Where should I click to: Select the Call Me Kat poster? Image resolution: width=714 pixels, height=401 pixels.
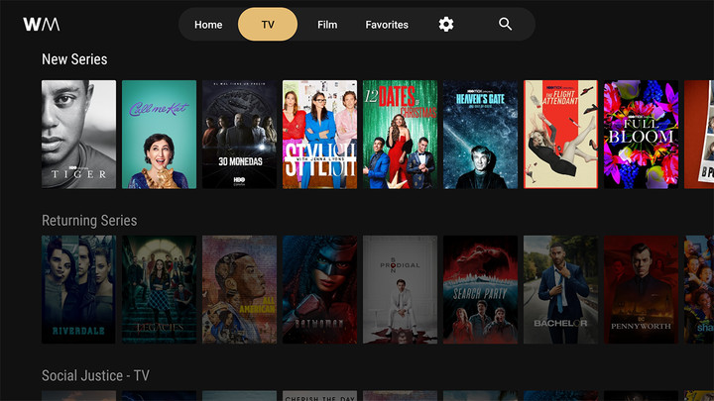pos(159,134)
